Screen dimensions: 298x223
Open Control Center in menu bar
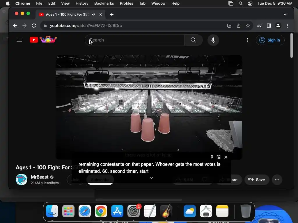pos(250,3)
